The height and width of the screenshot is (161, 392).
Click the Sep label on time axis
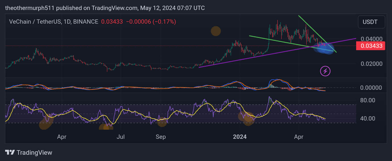point(161,137)
